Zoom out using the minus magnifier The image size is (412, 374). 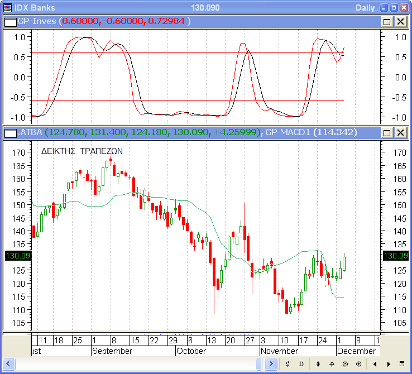point(345,364)
